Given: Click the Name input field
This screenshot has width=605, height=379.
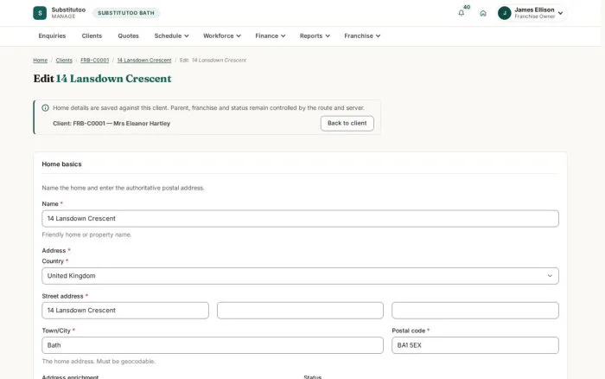Looking at the screenshot, I should coord(300,219).
